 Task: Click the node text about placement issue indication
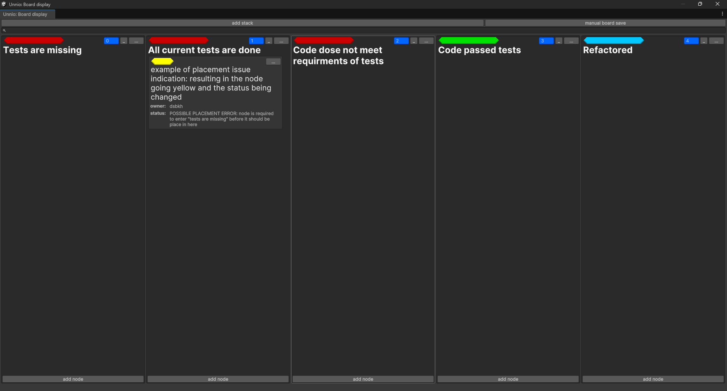pyautogui.click(x=211, y=83)
